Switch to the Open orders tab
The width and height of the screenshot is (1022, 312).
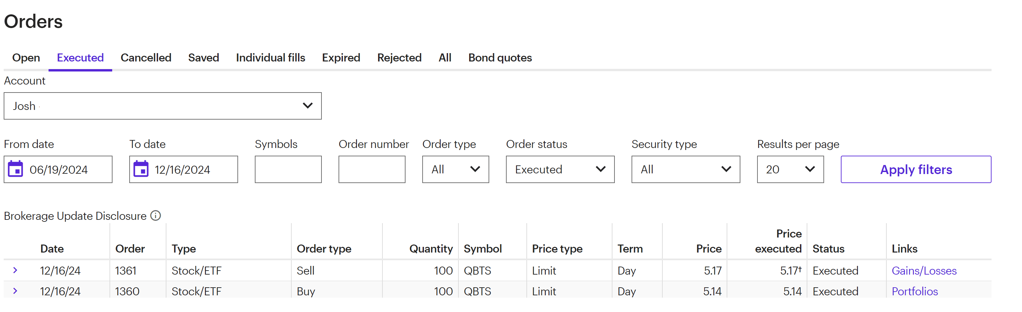[x=26, y=58]
